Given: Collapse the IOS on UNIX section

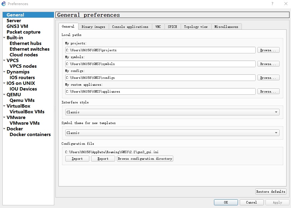Looking at the screenshot, I should [4, 83].
